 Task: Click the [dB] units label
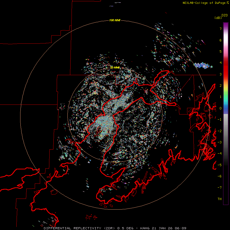click(218, 18)
